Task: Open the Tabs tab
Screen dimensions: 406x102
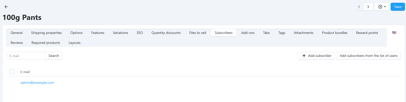Action: tap(266, 33)
